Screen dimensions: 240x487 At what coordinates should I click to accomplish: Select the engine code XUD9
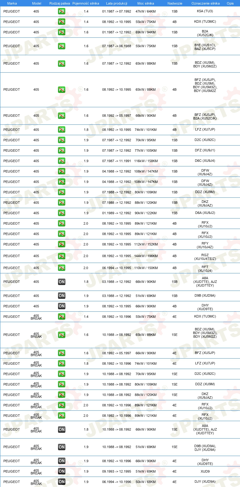pyautogui.click(x=205, y=471)
